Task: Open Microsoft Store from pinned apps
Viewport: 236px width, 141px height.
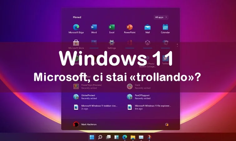Action: (x=76, y=43)
